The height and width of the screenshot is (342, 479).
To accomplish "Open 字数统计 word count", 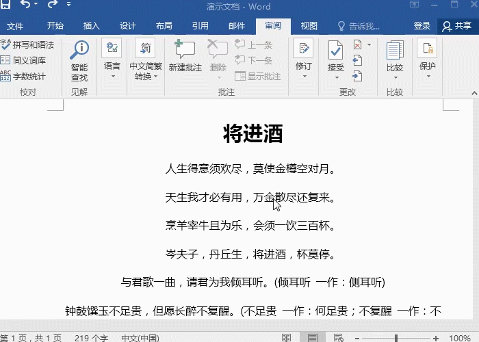I will click(23, 77).
